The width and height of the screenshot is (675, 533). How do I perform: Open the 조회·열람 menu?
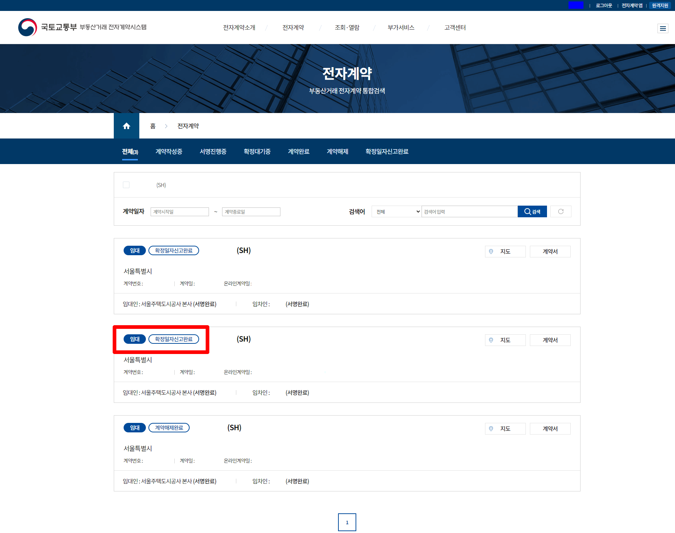click(347, 28)
